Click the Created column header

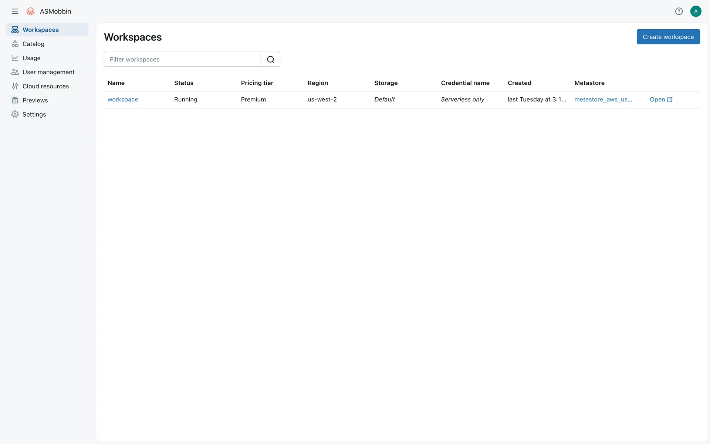pyautogui.click(x=519, y=83)
